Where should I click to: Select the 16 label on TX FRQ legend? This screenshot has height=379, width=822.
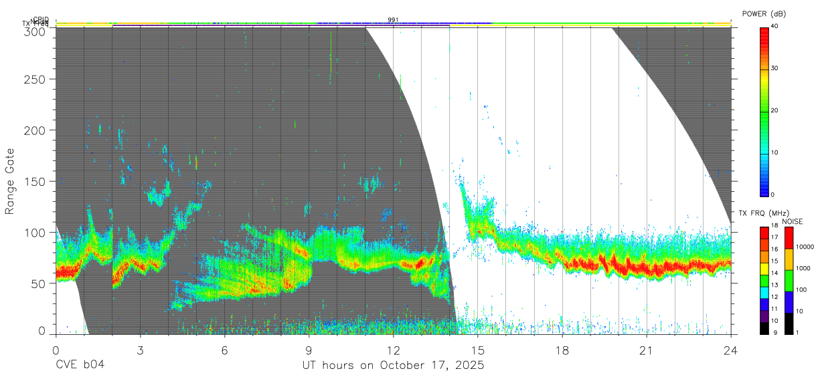[775, 249]
